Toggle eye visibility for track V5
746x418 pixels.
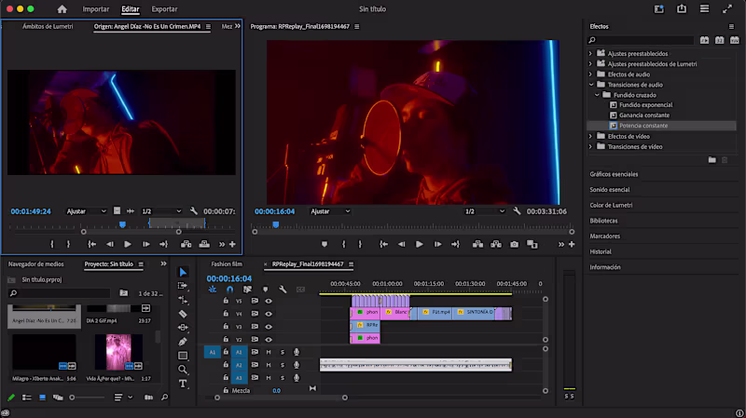click(269, 302)
